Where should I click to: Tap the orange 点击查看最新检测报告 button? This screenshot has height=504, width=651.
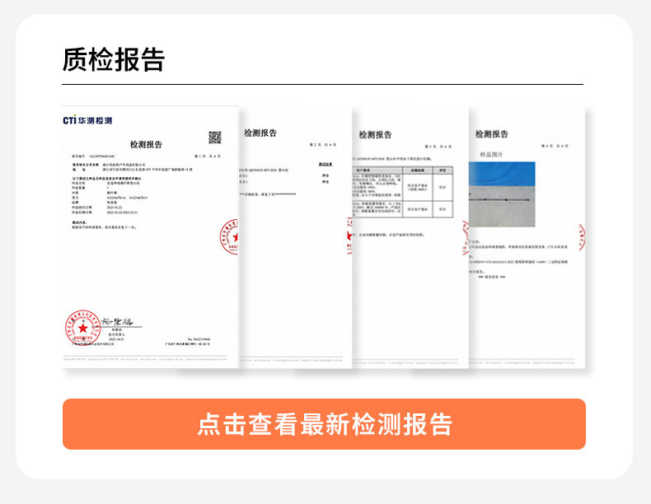tap(324, 424)
